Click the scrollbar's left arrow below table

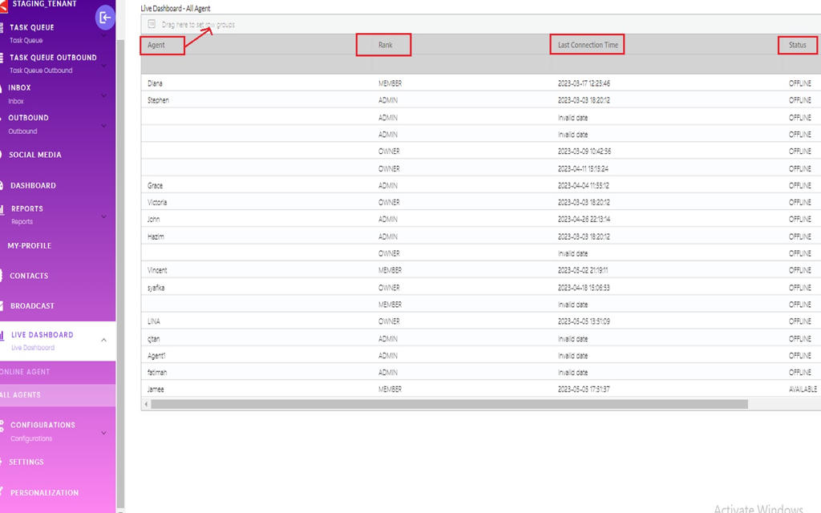(146, 404)
